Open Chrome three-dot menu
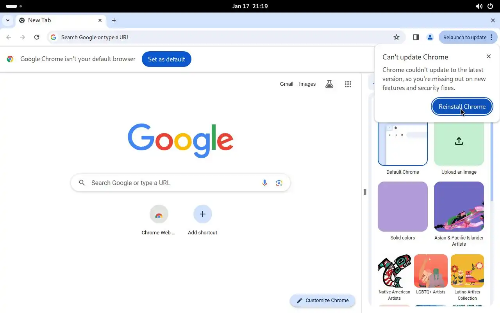The image size is (500, 313). (x=492, y=37)
